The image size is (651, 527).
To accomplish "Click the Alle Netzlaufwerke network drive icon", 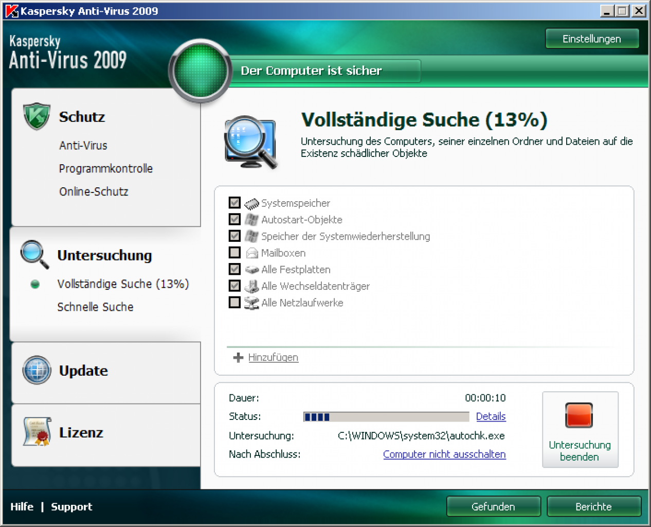I will [251, 303].
